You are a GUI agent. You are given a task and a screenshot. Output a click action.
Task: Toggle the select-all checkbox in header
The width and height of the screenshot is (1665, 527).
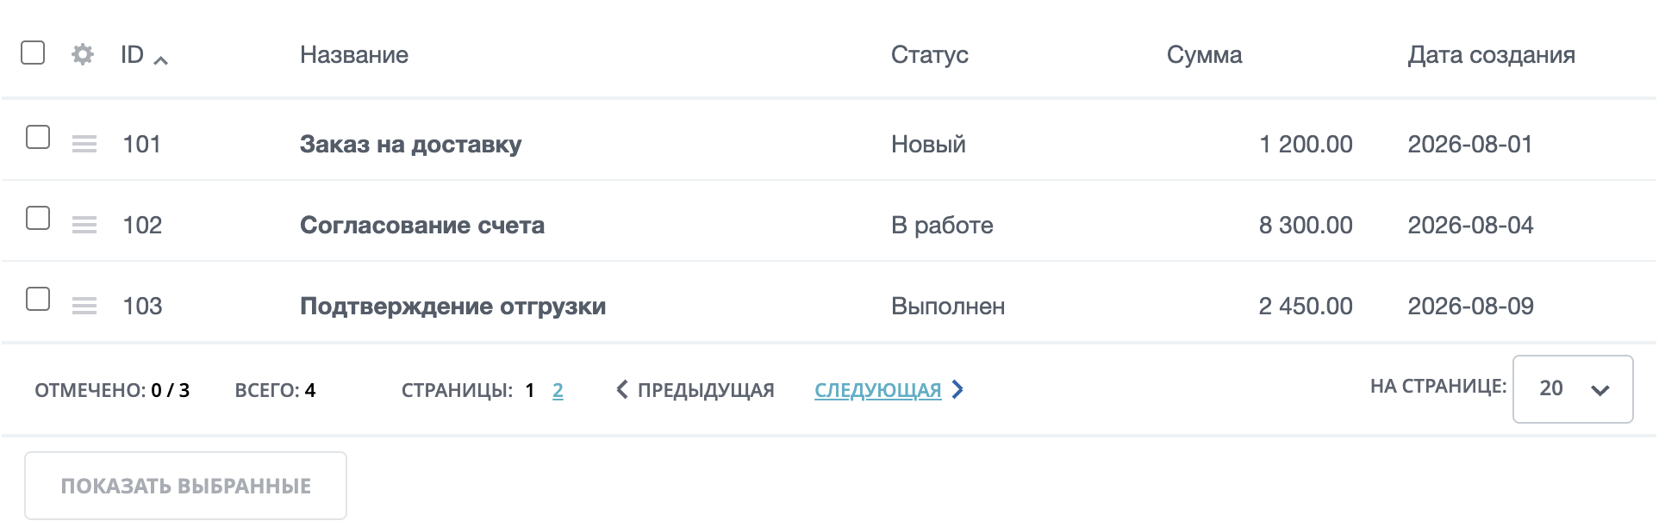click(33, 53)
